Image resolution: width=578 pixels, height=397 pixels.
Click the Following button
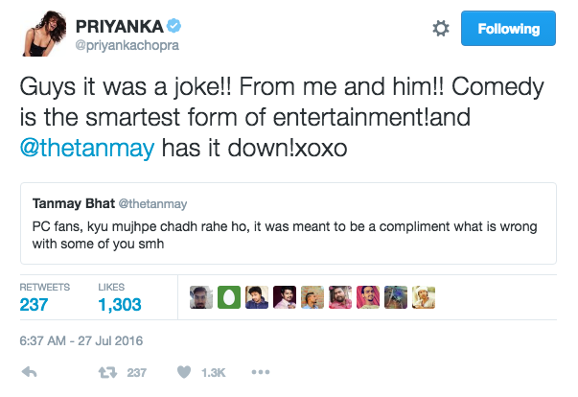tap(508, 29)
